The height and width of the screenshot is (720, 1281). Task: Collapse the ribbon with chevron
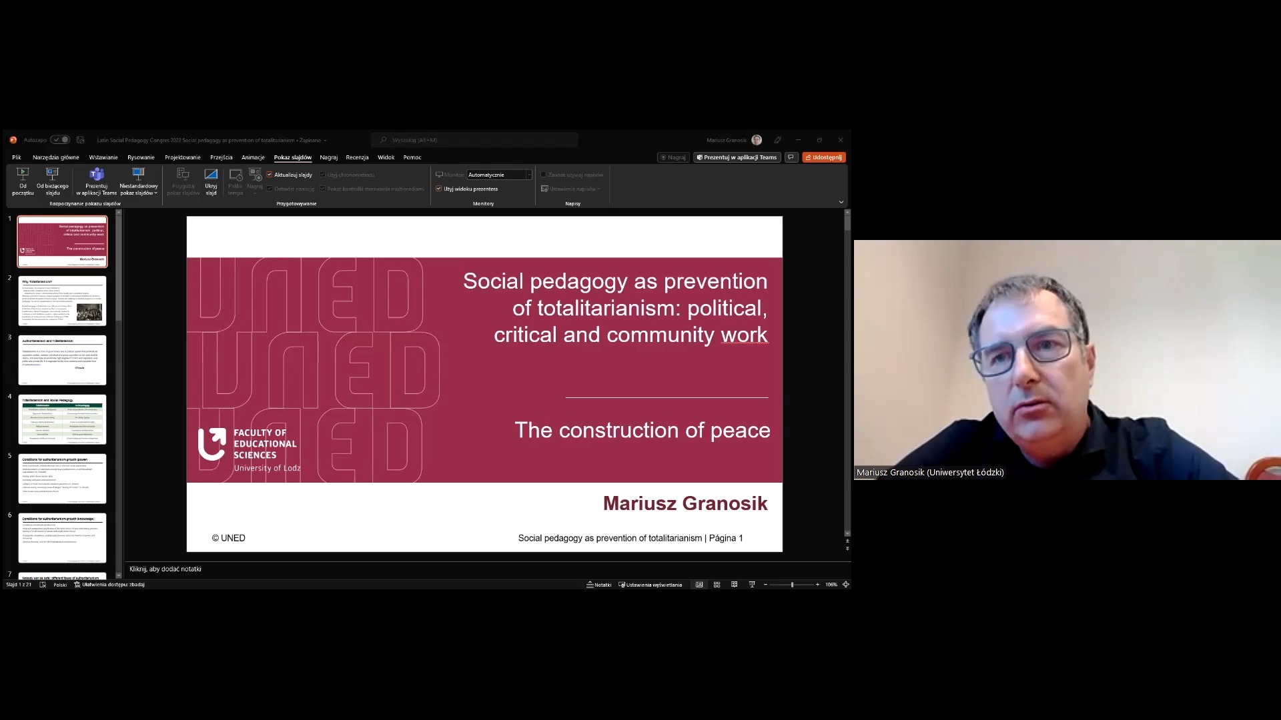tap(841, 202)
